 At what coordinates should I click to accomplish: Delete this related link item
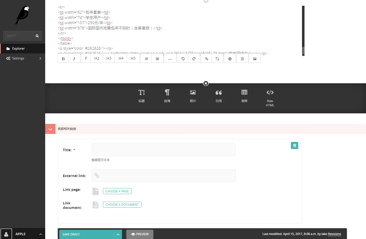pyautogui.click(x=294, y=145)
